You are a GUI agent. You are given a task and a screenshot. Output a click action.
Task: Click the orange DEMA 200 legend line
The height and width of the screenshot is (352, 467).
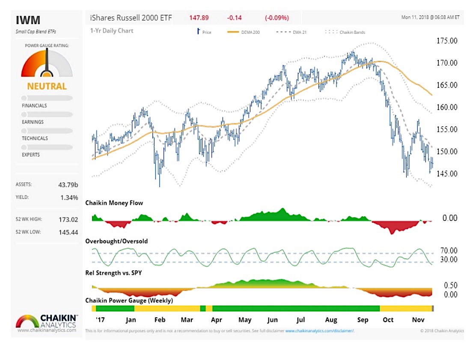(233, 32)
